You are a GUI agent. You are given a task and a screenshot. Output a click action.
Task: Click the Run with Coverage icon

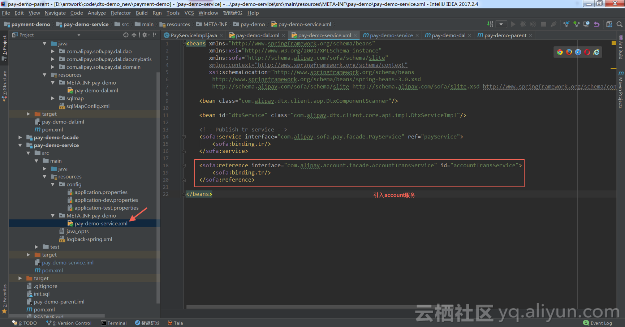click(533, 24)
